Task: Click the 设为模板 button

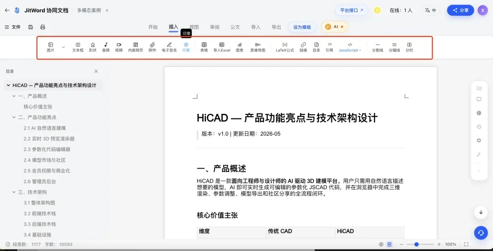Action: 302,27
